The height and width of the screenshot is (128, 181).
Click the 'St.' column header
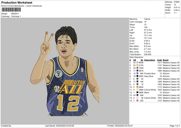[x=142, y=60]
